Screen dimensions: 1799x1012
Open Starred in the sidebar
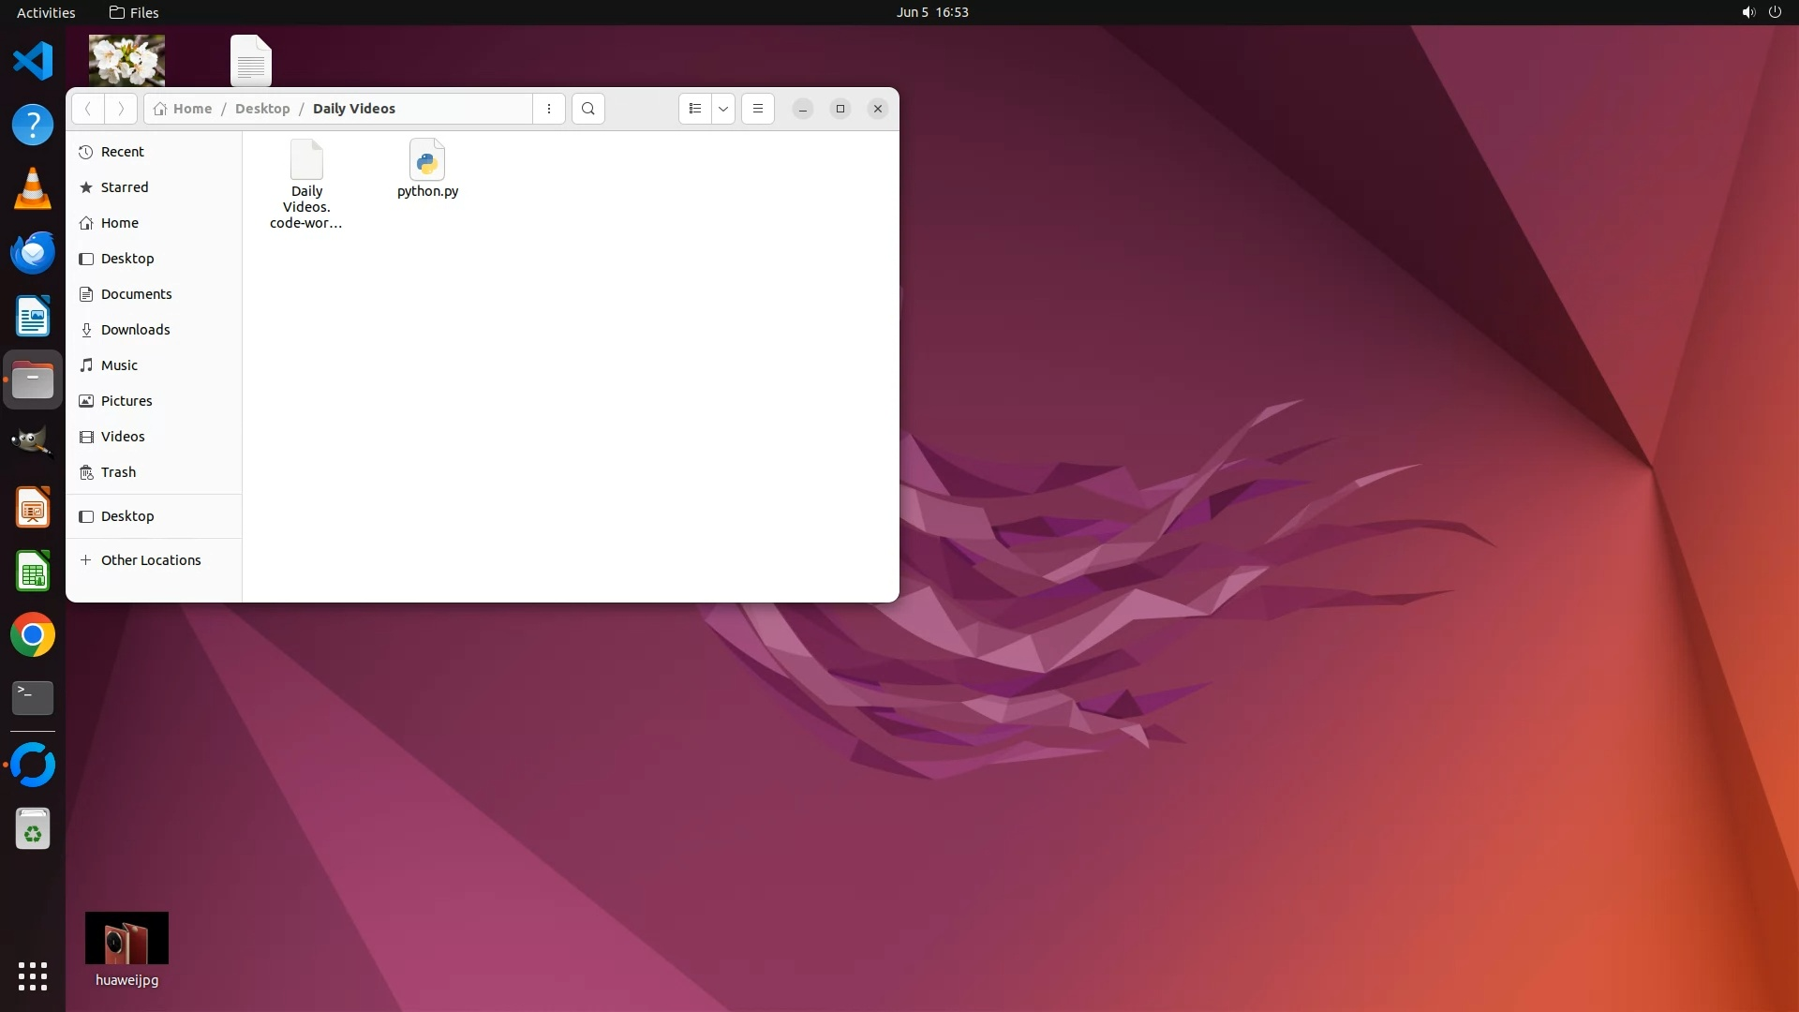pos(124,187)
